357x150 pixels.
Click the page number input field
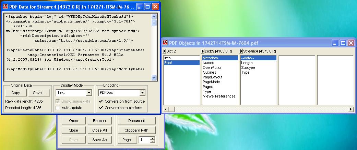tap(145, 139)
